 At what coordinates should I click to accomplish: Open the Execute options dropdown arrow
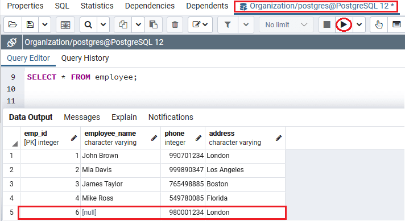pyautogui.click(x=359, y=25)
